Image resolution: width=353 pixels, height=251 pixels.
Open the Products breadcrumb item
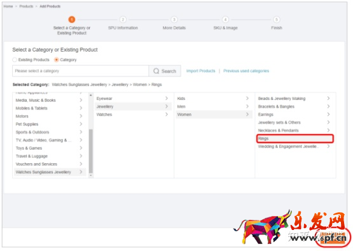pyautogui.click(x=26, y=6)
